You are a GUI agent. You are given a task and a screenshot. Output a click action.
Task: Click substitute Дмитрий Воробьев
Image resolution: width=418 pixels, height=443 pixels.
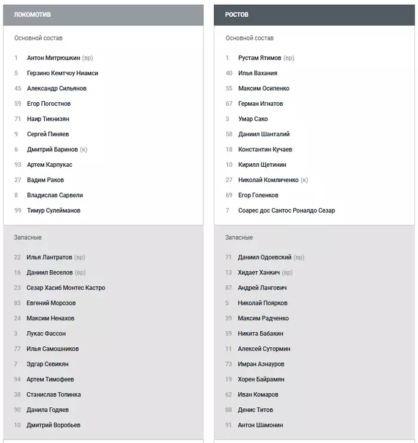pos(53,425)
